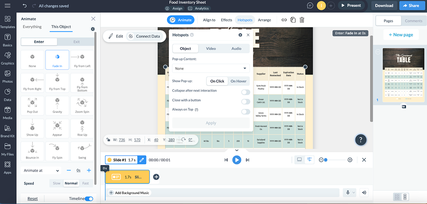Image resolution: width=427 pixels, height=204 pixels.
Task: Set animation speed to Fast
Action: click(85, 183)
